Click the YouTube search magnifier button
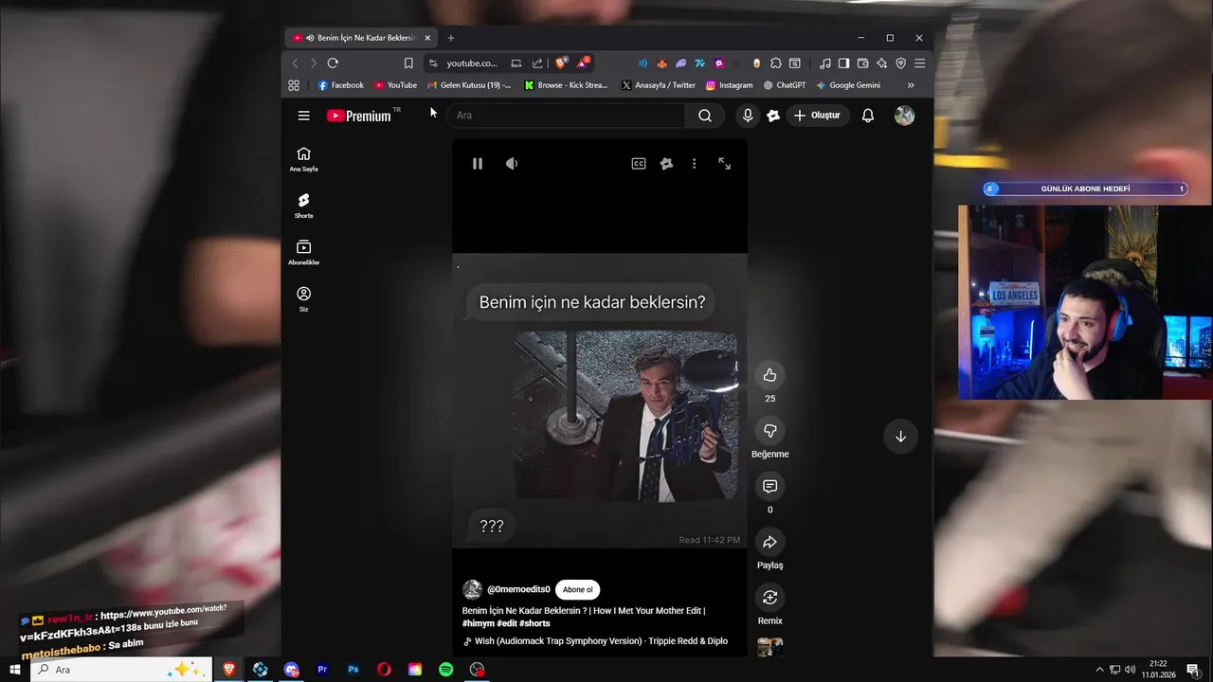This screenshot has width=1213, height=682. pos(705,116)
